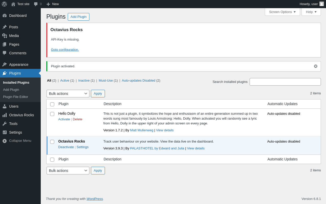Viewport: 326px width, 204px height.
Task: Focus the Search installed plugins field
Action: 285,82
